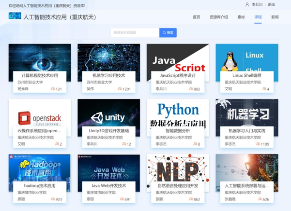Click the 退出 logout link
Image resolution: width=291 pixels, height=211 pixels.
[x=271, y=5]
